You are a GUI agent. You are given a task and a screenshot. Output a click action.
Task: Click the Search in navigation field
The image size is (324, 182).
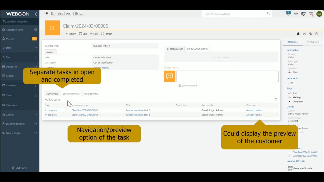[19, 22]
